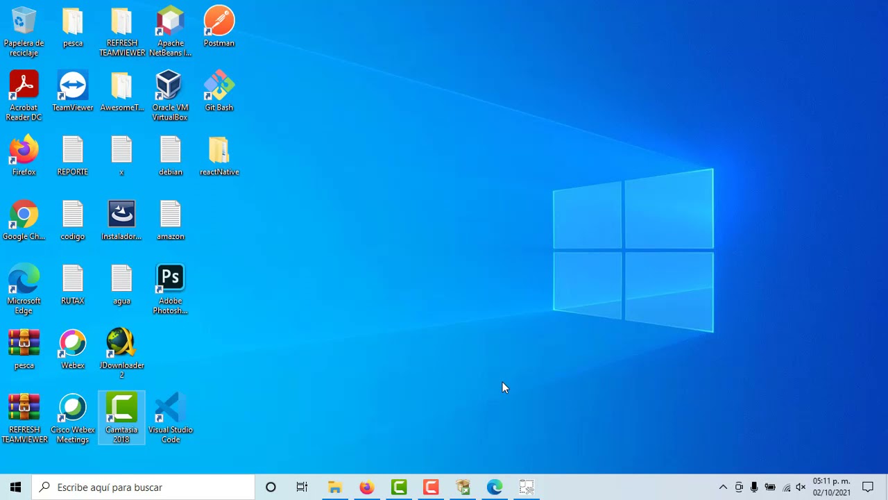Viewport: 888px width, 500px height.
Task: Click the Git Bash shortcut
Action: (x=219, y=92)
